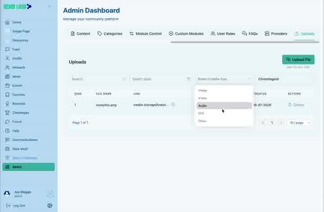
Task: Open settings gear beside Log Out
Action: tap(50, 205)
